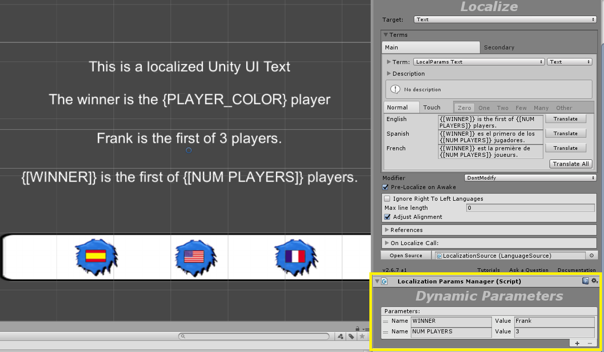This screenshot has width=604, height=352.
Task: Remove parameter using the minus button
Action: (590, 343)
